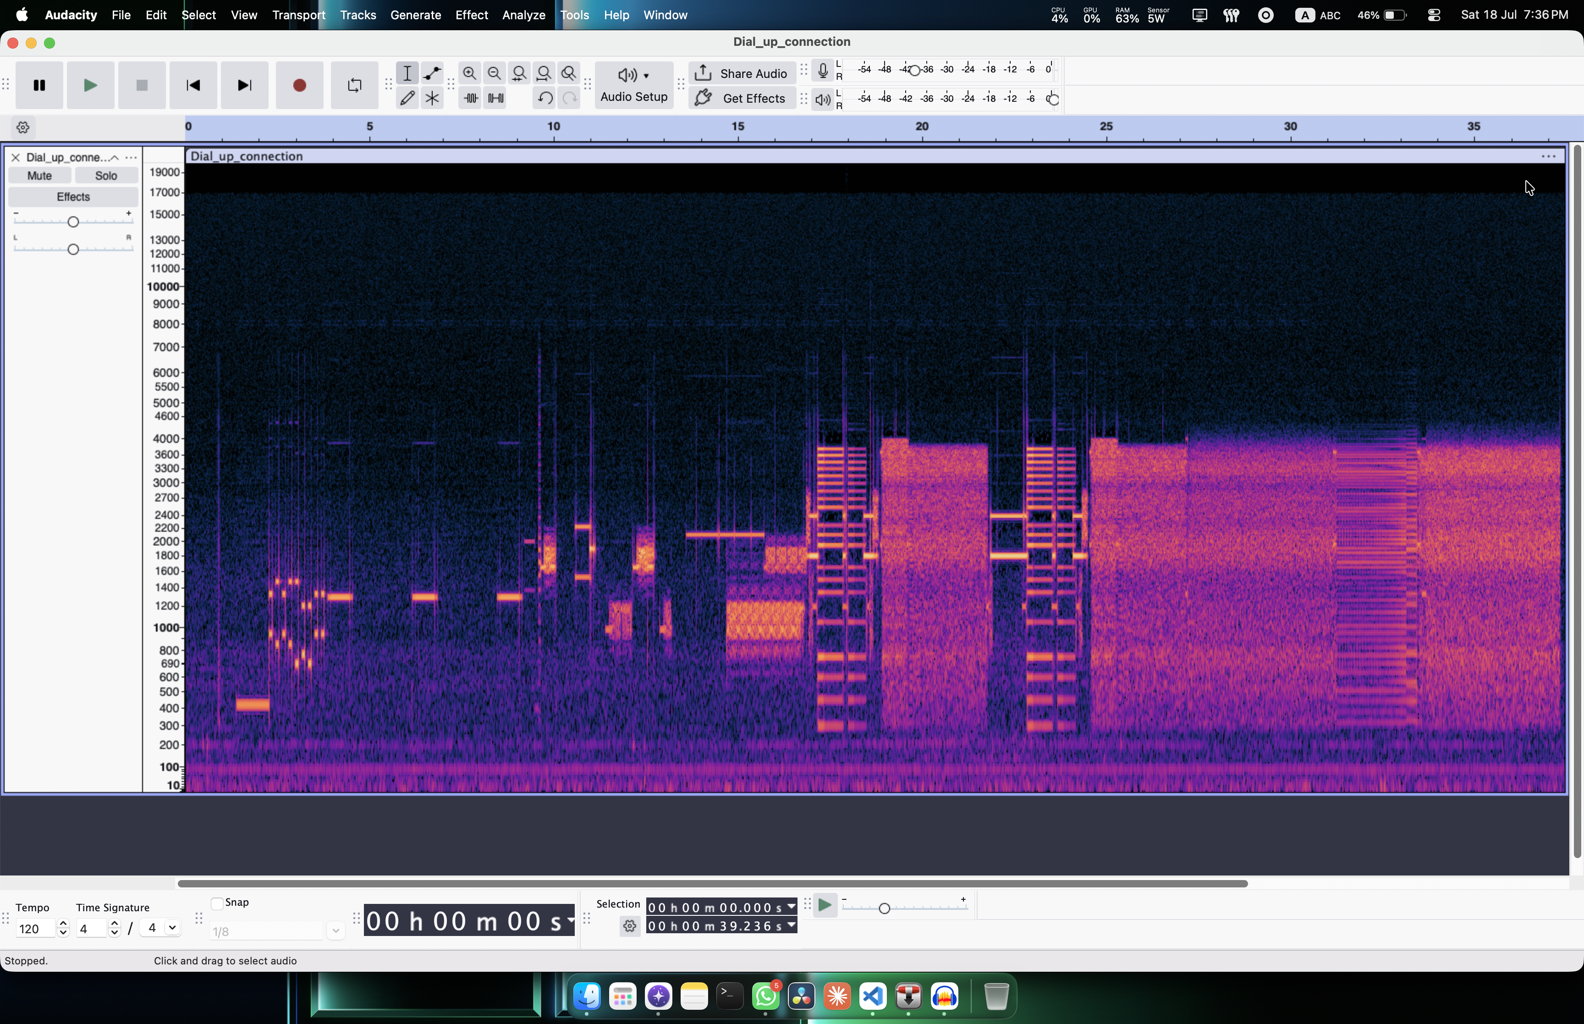Click the selection settings gear icon

629,925
